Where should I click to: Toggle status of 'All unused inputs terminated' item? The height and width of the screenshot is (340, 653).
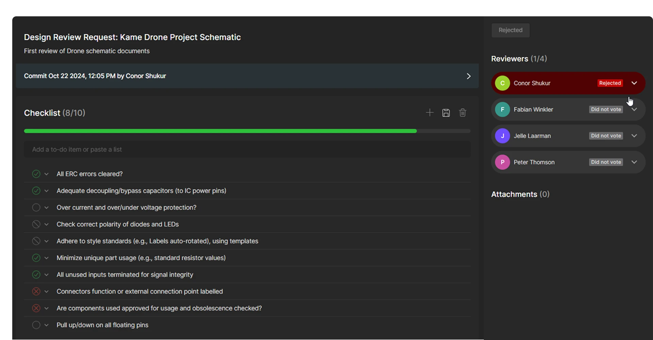36,274
